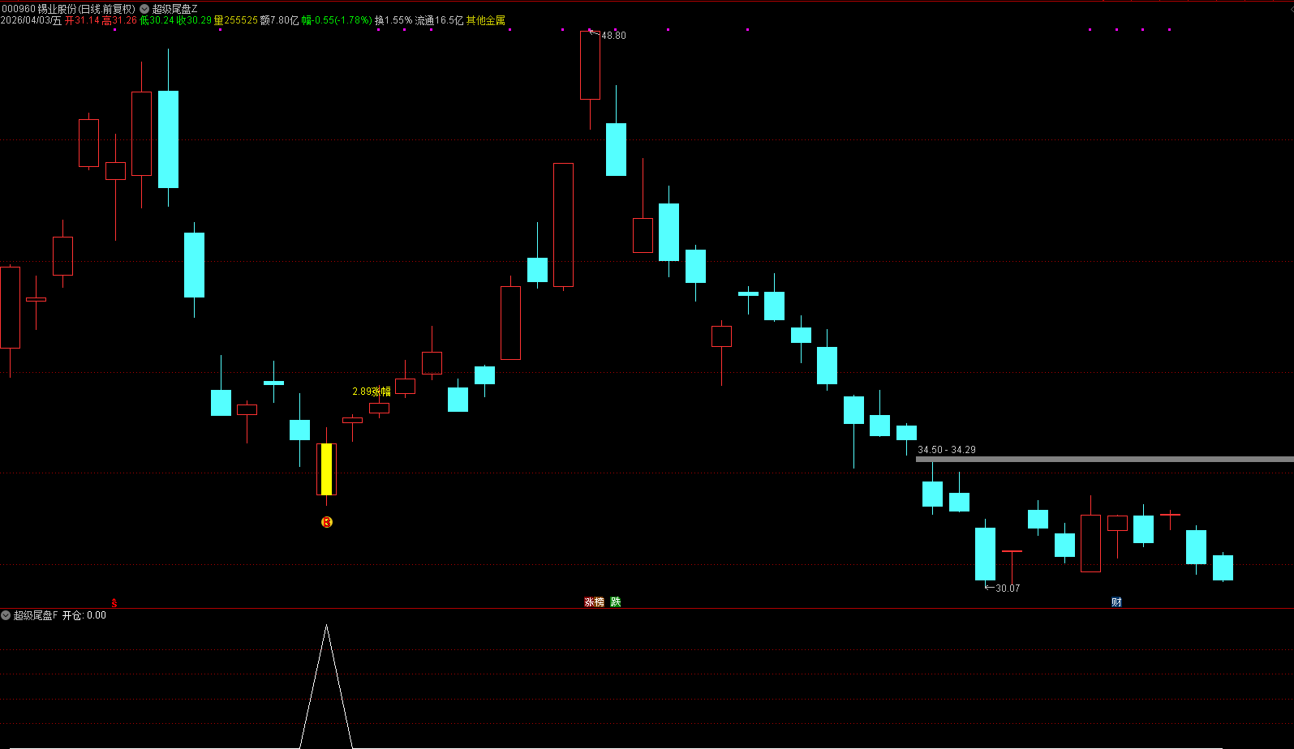Click the 开仓: 0.00 value
This screenshot has width=1294, height=749.
pyautogui.click(x=84, y=615)
